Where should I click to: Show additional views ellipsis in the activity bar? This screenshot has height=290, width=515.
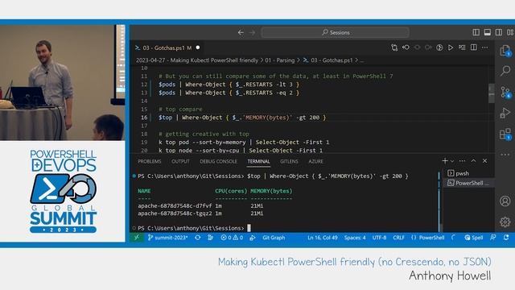coord(505,155)
